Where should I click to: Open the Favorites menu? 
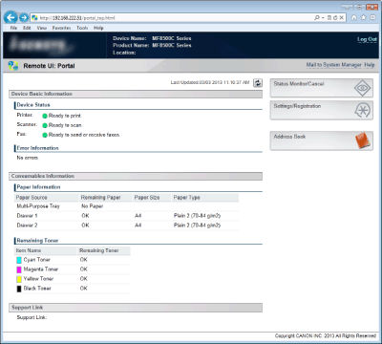point(61,28)
